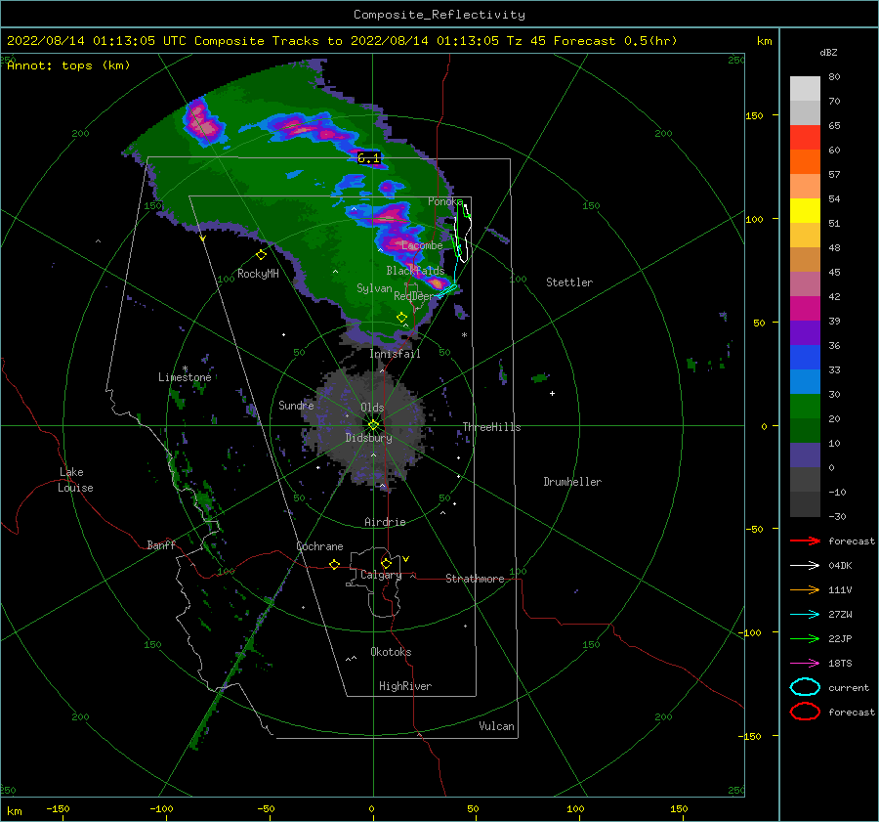Click the green 22JP arrow in legend
Image resolution: width=879 pixels, height=822 pixels.
pyautogui.click(x=805, y=638)
